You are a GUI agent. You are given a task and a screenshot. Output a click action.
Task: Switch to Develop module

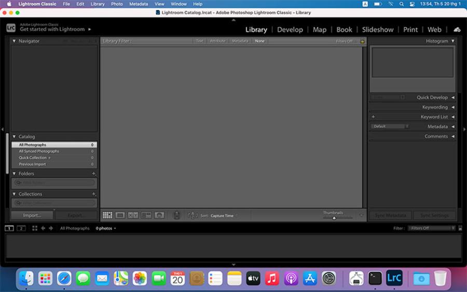point(290,30)
